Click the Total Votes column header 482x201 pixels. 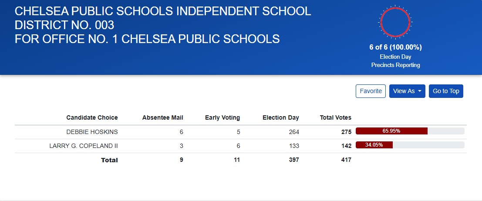(x=335, y=117)
